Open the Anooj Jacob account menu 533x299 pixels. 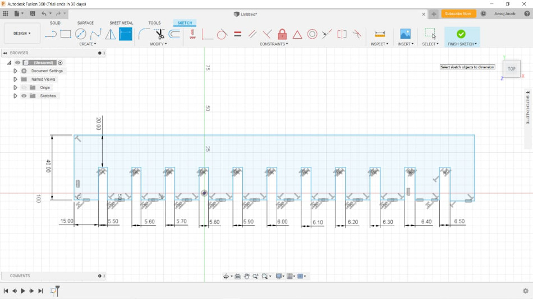(x=505, y=13)
